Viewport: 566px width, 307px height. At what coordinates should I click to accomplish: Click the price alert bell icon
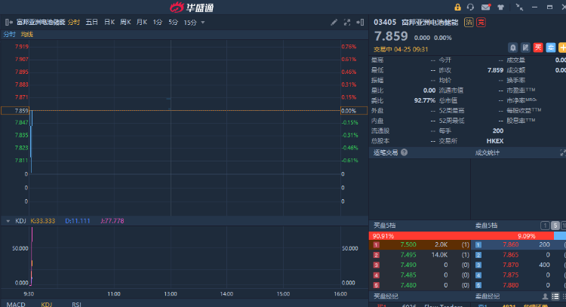[513, 48]
